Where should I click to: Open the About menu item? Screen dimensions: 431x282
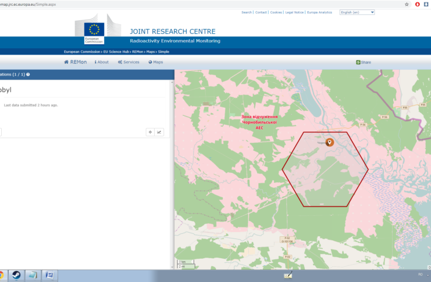coord(101,62)
